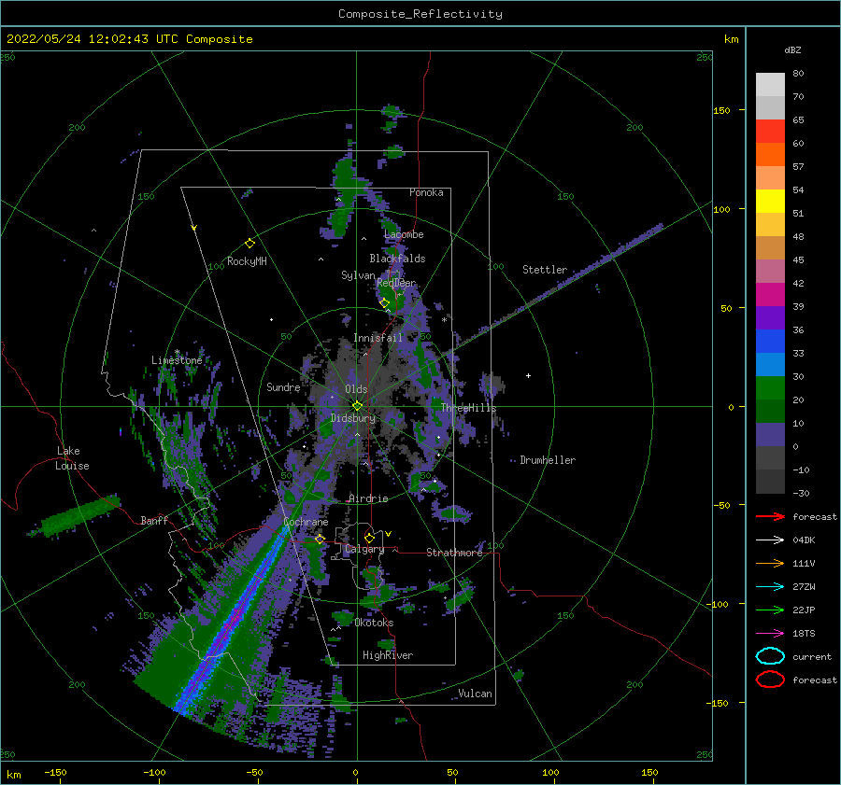841x785 pixels.
Task: Select the asterisk marker above Limestone
Action: (x=177, y=352)
